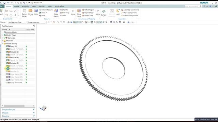Open the No Selection Filter dropdown
Screen dimensions: 218x122
click(17, 22)
